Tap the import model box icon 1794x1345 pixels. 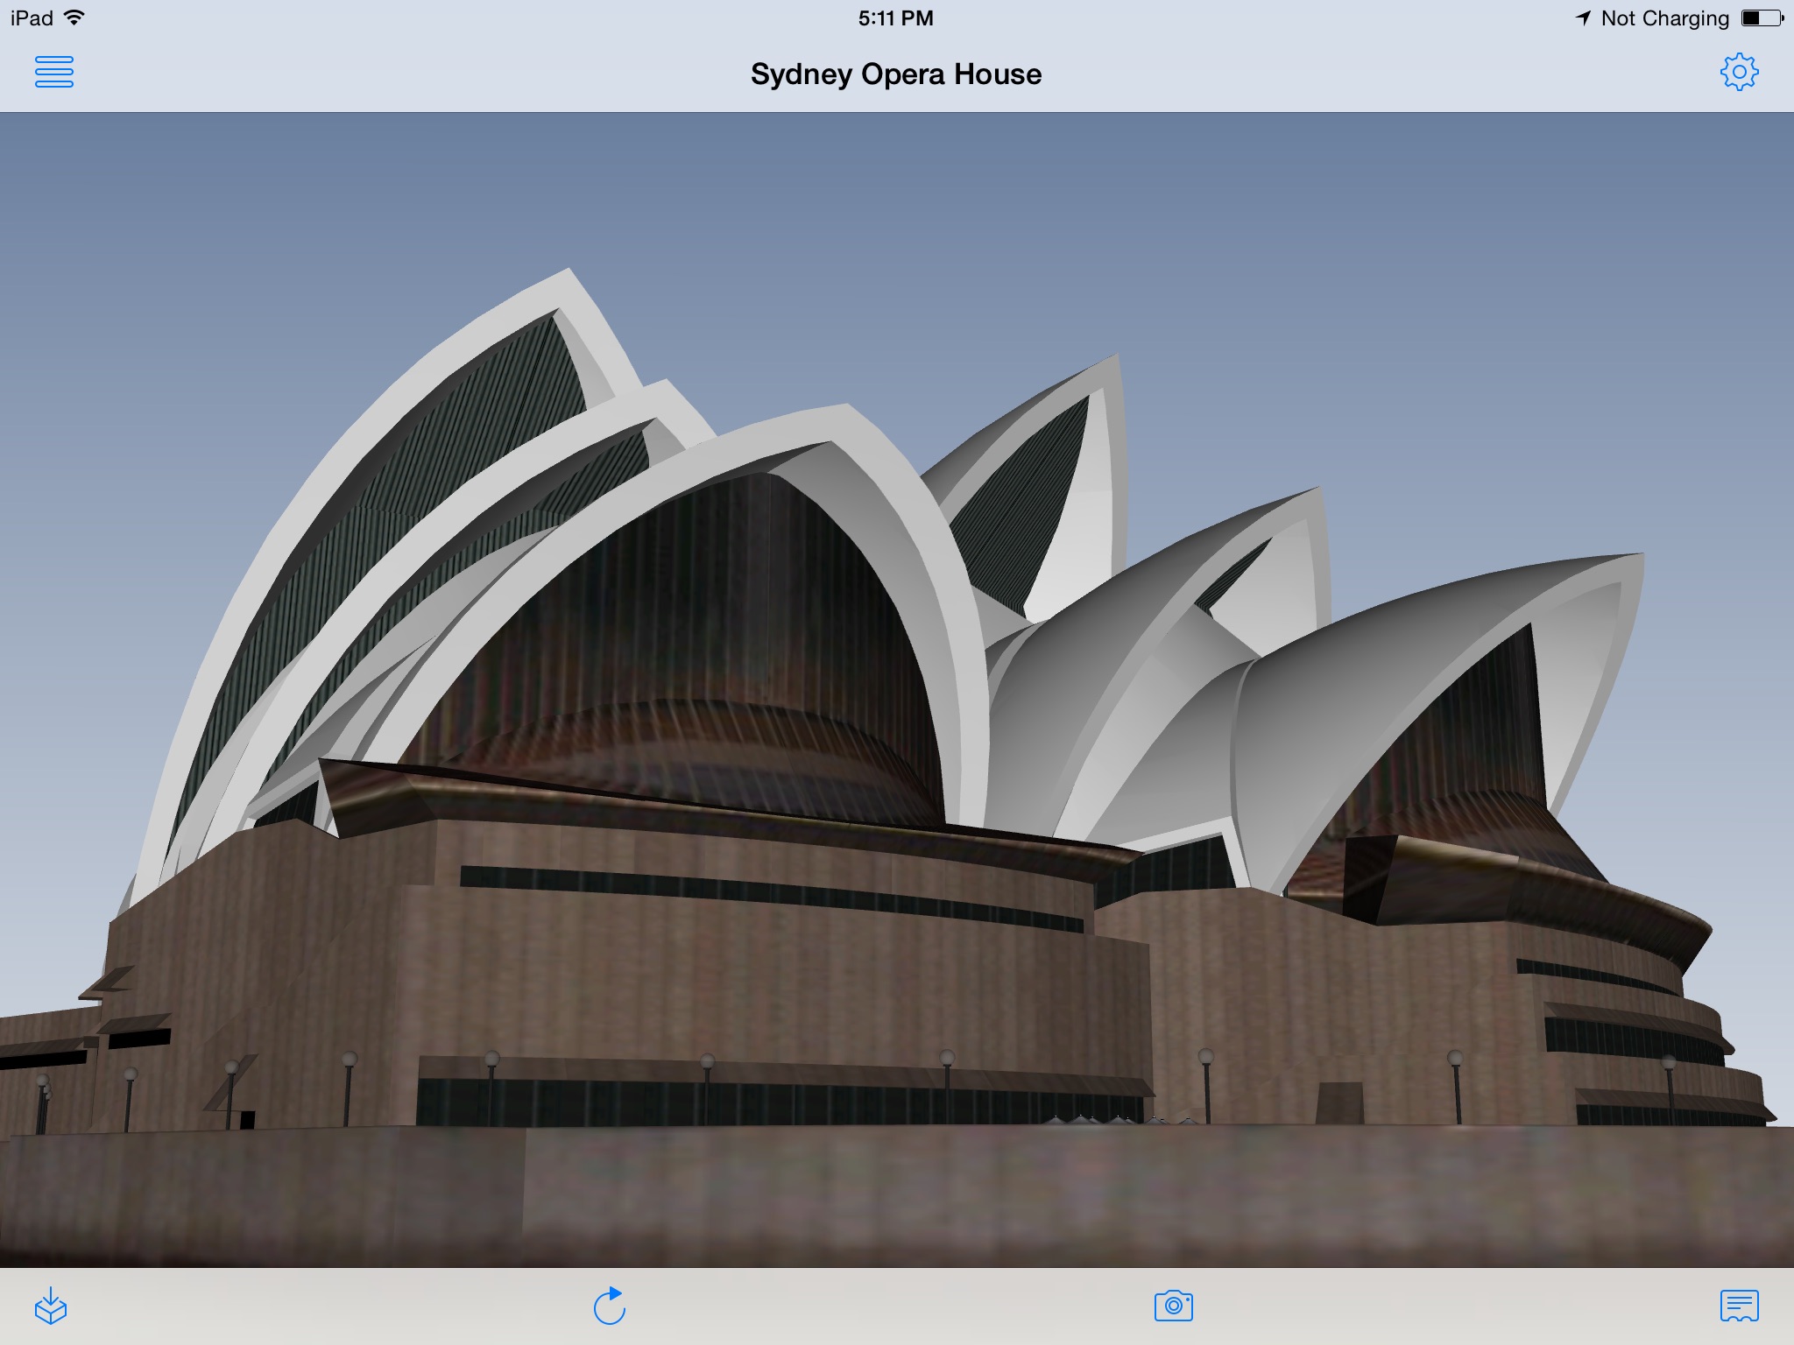[x=51, y=1306]
